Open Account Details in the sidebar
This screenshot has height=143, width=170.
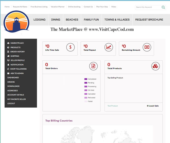(x=16, y=95)
